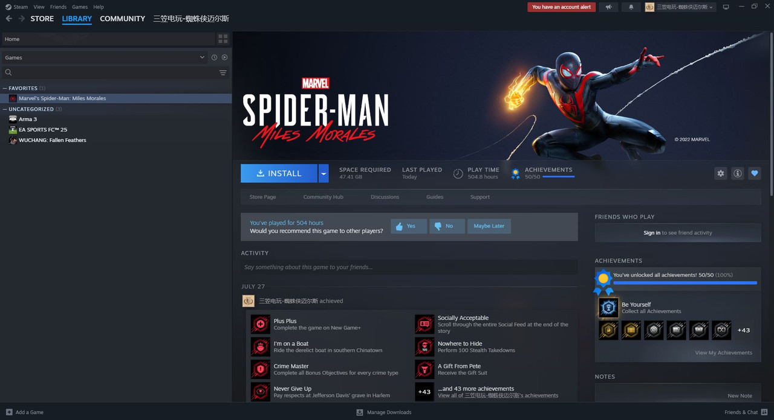Open Friends & Chat
Image resolution: width=774 pixels, height=420 pixels.
[x=746, y=412]
